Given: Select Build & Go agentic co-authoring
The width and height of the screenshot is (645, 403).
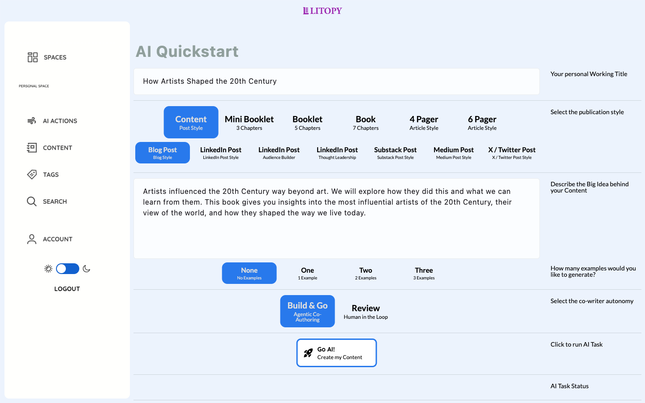Looking at the screenshot, I should [307, 311].
